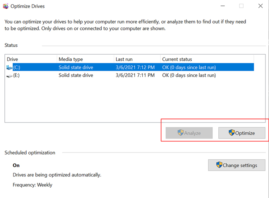Click the grayed-out Analyze button
The image size is (269, 198).
pos(189,133)
